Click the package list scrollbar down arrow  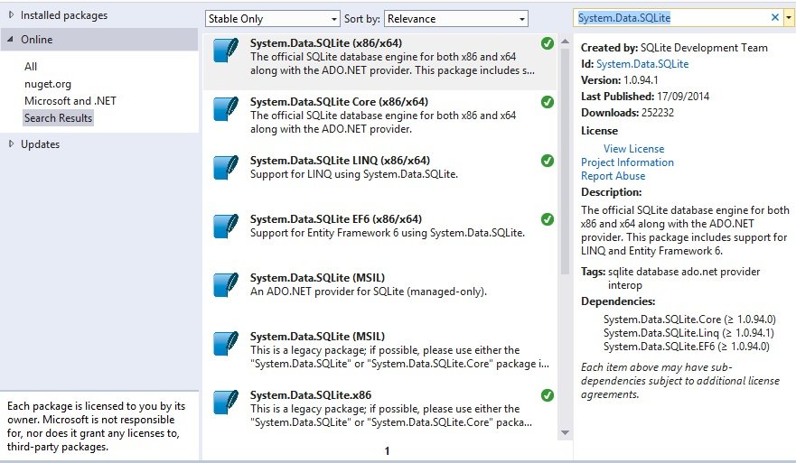565,432
